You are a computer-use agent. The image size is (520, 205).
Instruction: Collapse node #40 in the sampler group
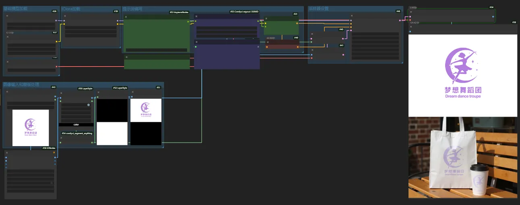click(x=312, y=34)
